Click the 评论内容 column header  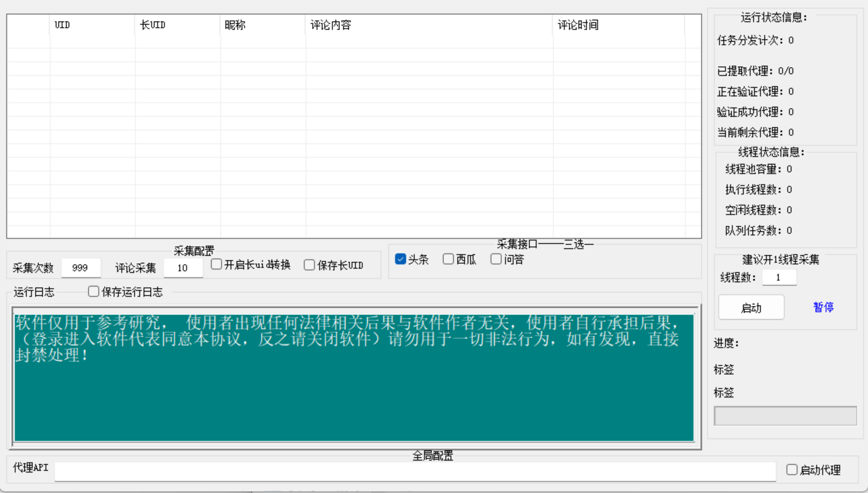coord(429,25)
